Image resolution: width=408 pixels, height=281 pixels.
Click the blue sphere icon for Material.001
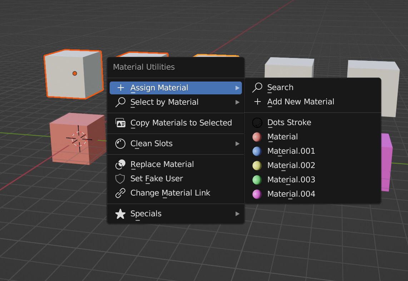point(257,151)
